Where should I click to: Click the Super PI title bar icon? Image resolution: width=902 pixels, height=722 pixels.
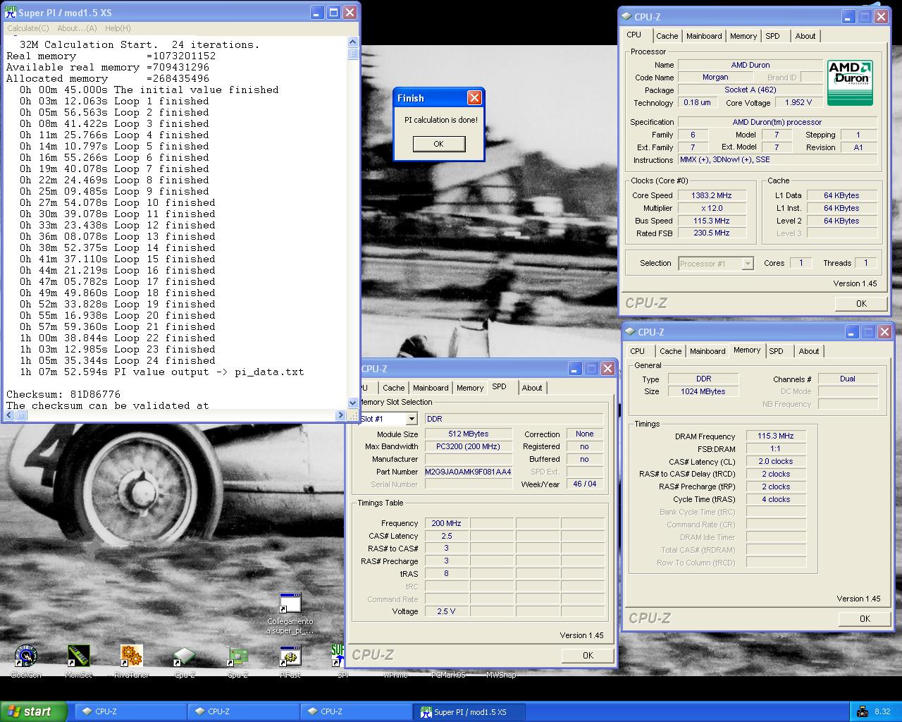click(x=10, y=13)
